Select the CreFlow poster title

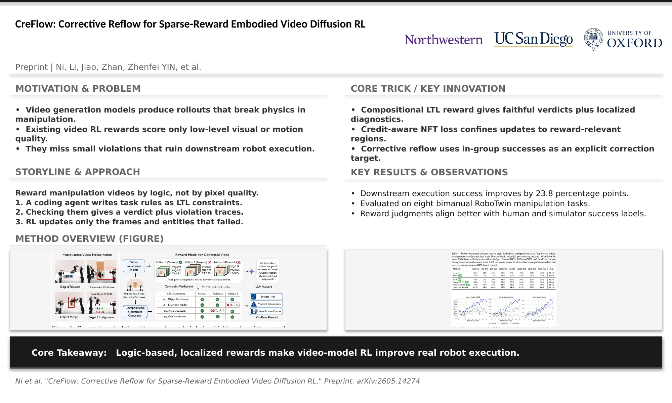click(x=190, y=24)
